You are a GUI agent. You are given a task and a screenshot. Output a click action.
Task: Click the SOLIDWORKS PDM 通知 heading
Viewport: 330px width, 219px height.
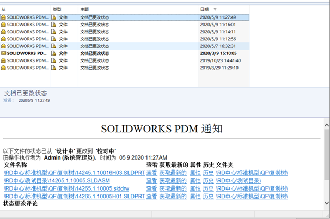162,129
